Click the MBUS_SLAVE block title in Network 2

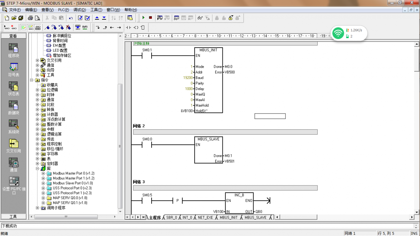coord(209,139)
